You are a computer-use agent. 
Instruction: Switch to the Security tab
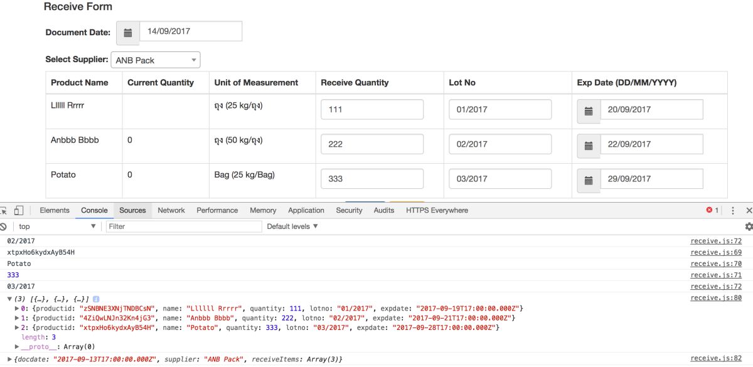[x=349, y=210]
